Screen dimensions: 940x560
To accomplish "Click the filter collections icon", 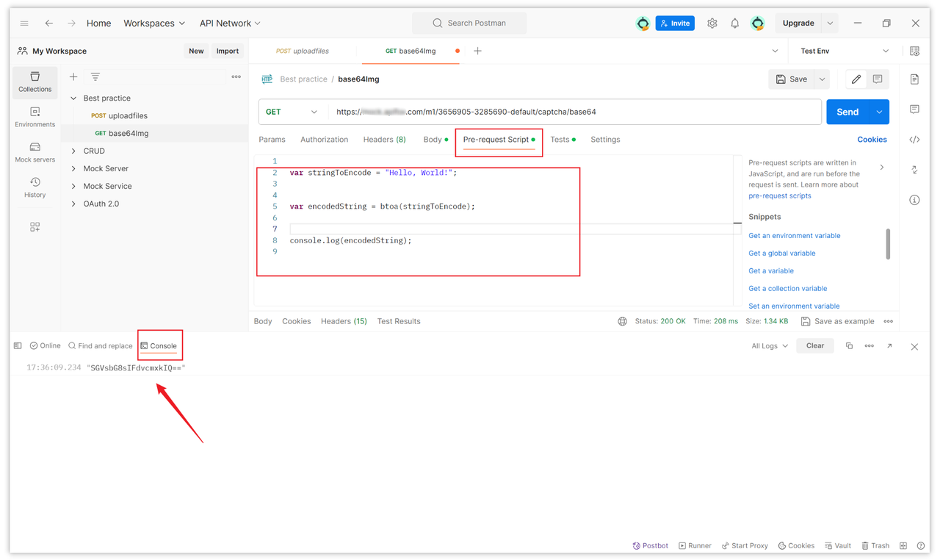I will point(95,76).
